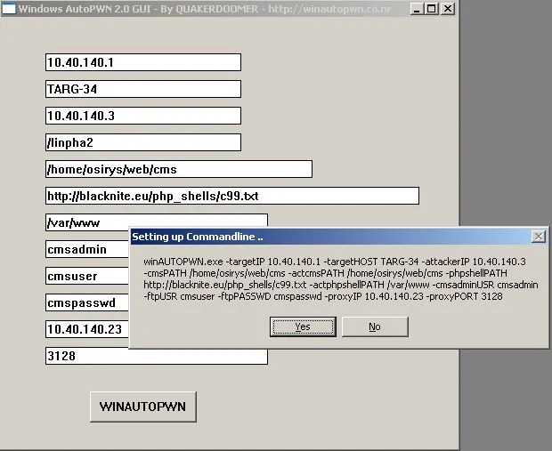Screen dimensions: 552x451
Task: Click the /home/osirys/web/cms field
Action: pos(179,169)
